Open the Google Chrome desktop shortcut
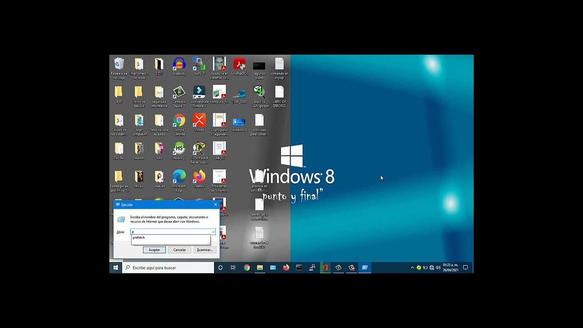The width and height of the screenshot is (583, 328). (179, 125)
